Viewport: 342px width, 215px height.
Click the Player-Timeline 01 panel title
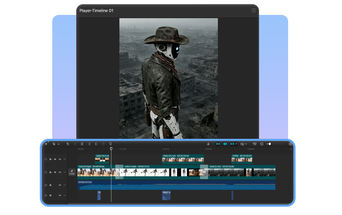(x=97, y=11)
